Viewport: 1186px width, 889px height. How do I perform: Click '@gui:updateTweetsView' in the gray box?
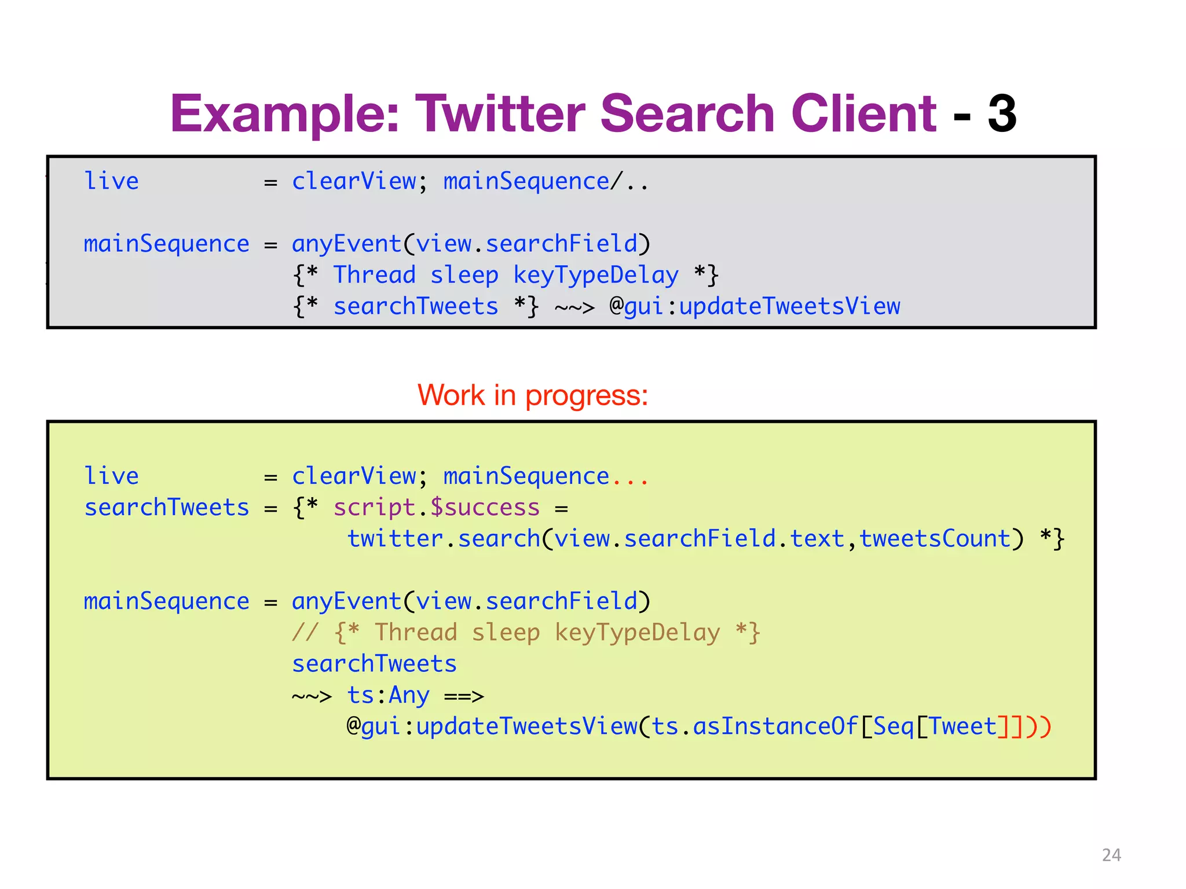(x=755, y=306)
